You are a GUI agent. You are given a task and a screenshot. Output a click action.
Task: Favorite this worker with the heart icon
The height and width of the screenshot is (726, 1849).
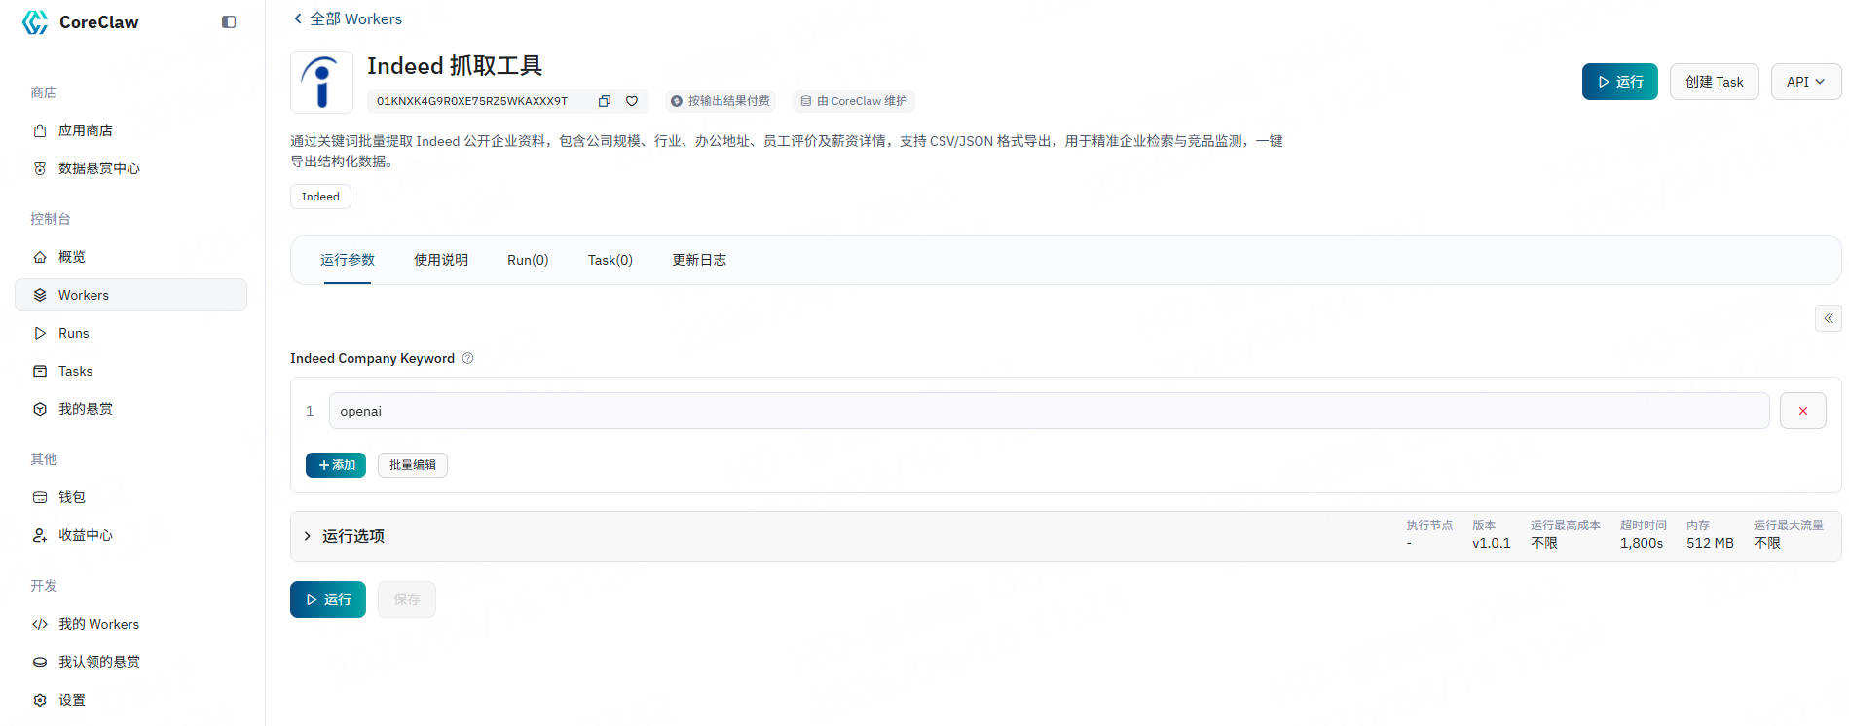click(632, 101)
